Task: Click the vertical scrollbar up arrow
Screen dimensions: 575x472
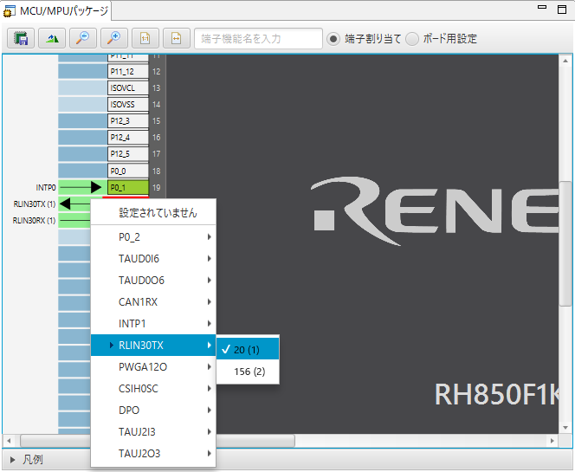Action: [x=565, y=61]
